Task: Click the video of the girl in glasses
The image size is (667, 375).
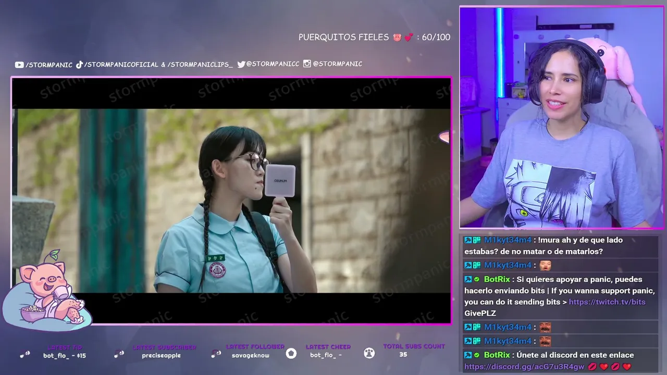Action: point(231,201)
